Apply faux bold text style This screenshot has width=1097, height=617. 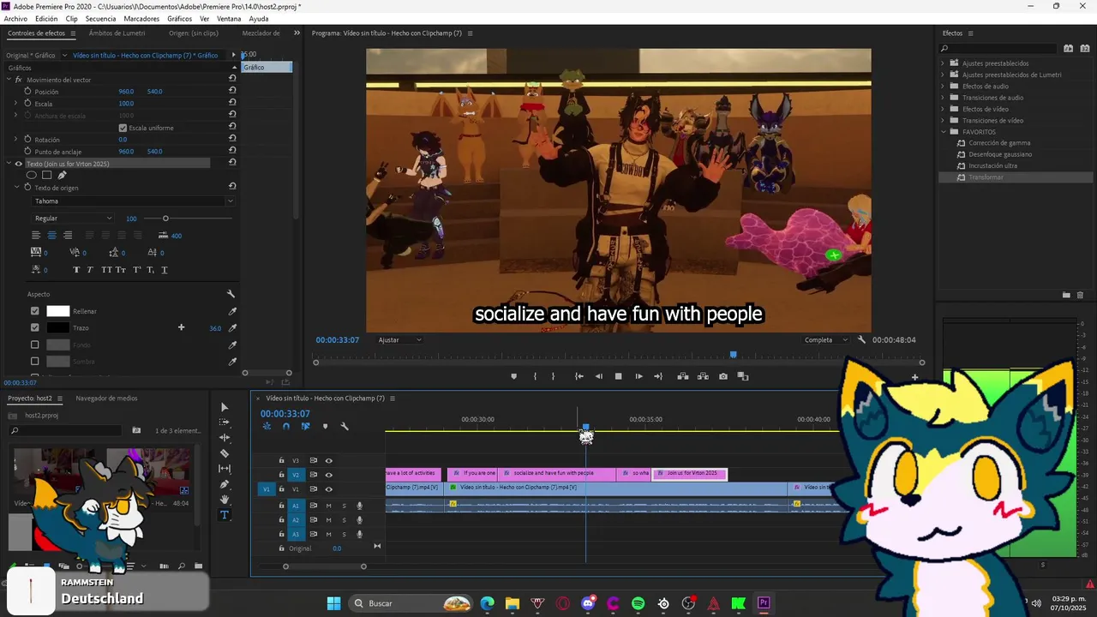pos(76,270)
